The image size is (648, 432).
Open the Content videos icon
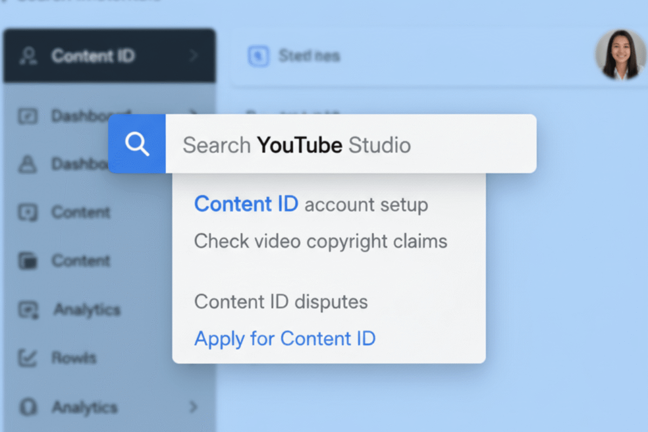click(28, 212)
